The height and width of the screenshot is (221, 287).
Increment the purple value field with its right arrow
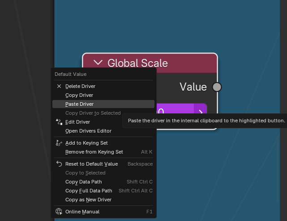201,109
